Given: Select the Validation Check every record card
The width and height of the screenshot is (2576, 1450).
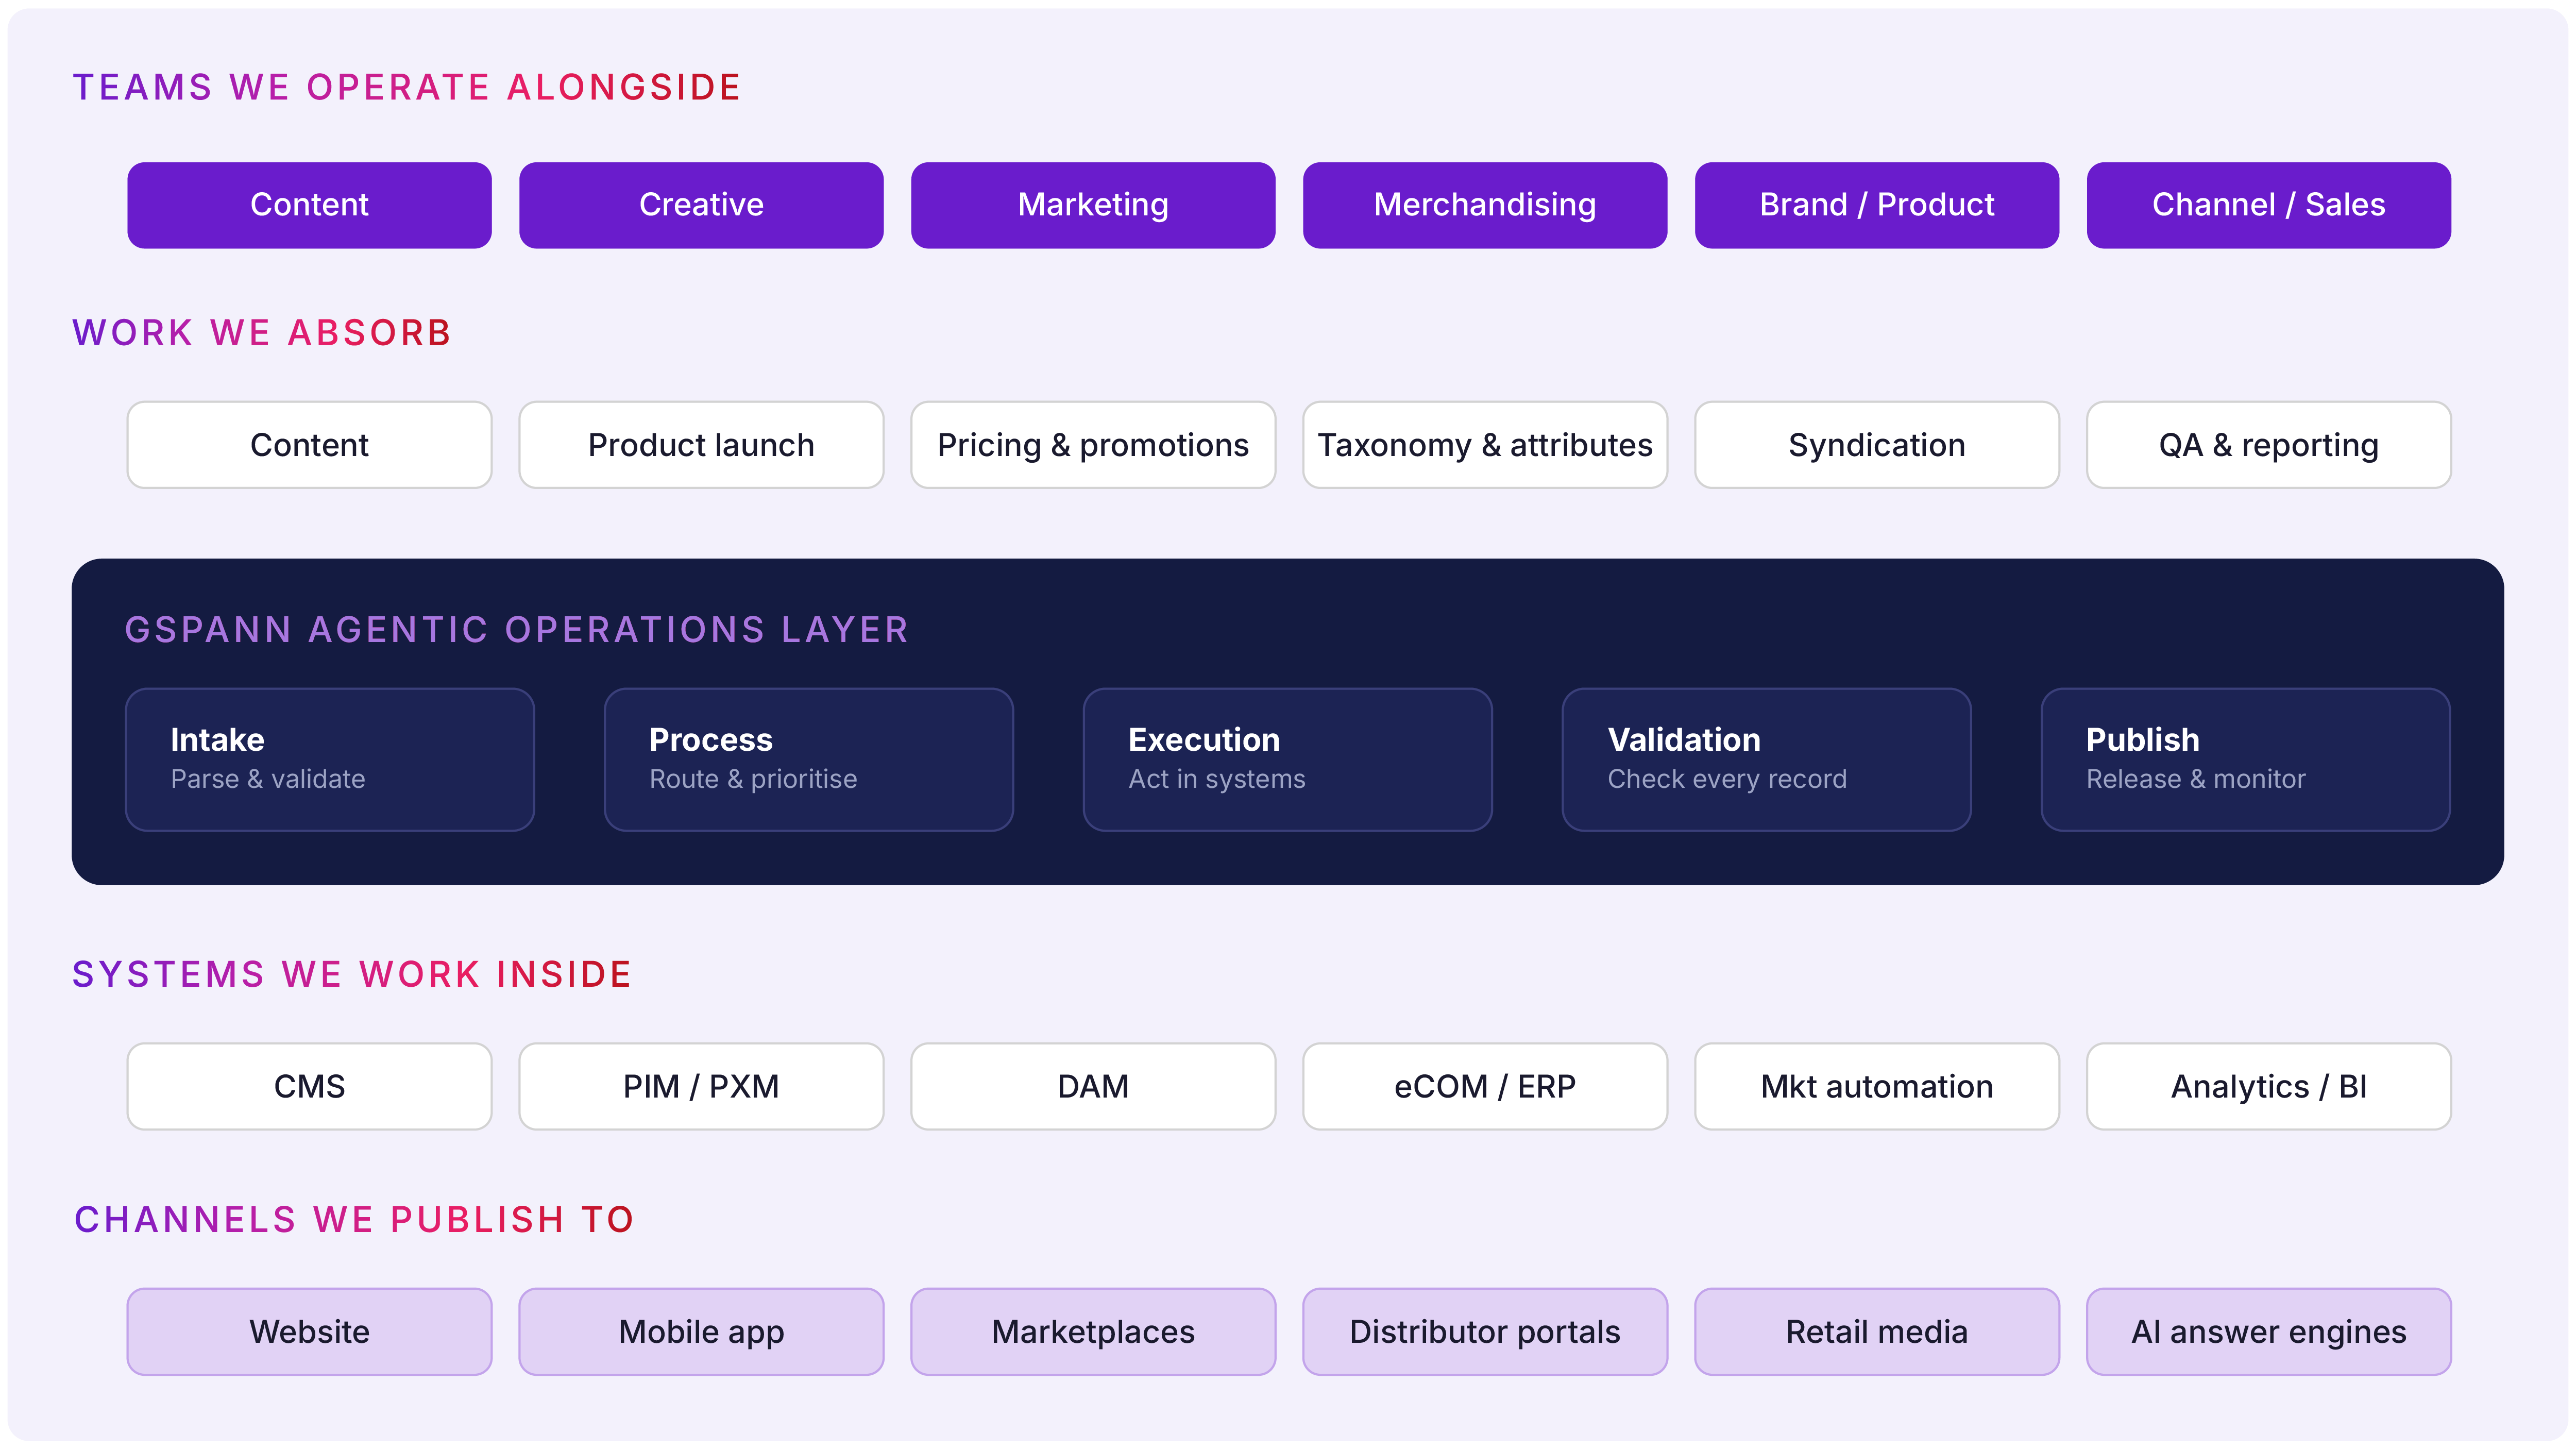Looking at the screenshot, I should (x=1767, y=759).
